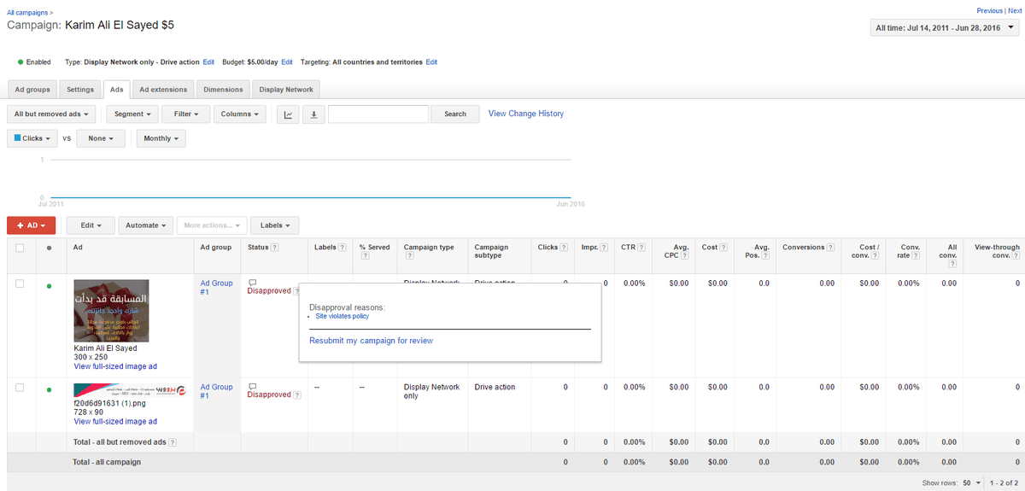
Task: Tick the select-all checkbox in table header
Action: 20,248
